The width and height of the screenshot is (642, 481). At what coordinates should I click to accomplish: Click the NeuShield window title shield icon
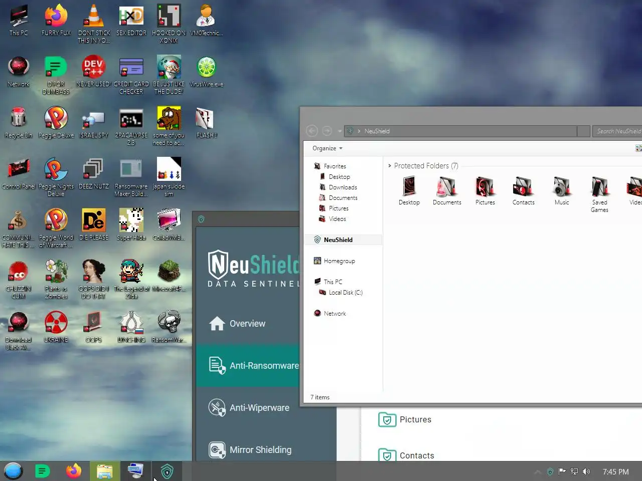(x=201, y=219)
